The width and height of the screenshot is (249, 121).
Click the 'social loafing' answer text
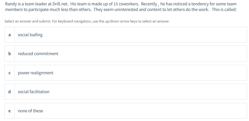point(30,35)
